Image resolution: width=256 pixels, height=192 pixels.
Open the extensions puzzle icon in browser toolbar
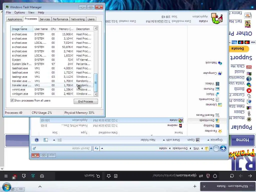pyautogui.click(x=24, y=176)
